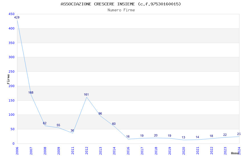Click the 50 y-axis tick label
Viewport: 242px width, 156px height.
13,129
